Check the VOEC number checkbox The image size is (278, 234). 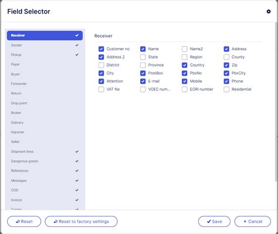pos(143,89)
